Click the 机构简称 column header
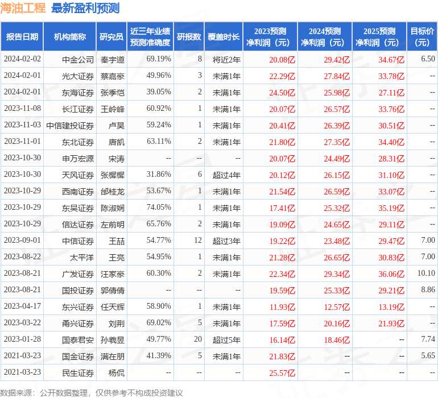The image size is (438, 398). 70,36
